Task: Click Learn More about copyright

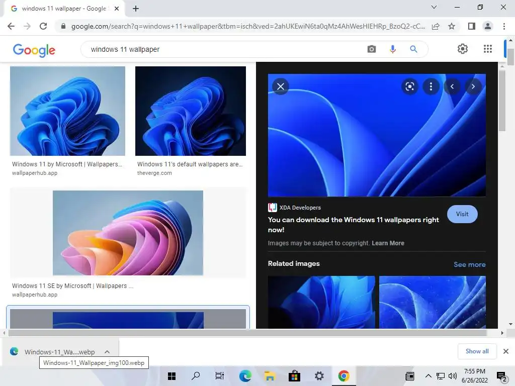Action: pos(388,243)
